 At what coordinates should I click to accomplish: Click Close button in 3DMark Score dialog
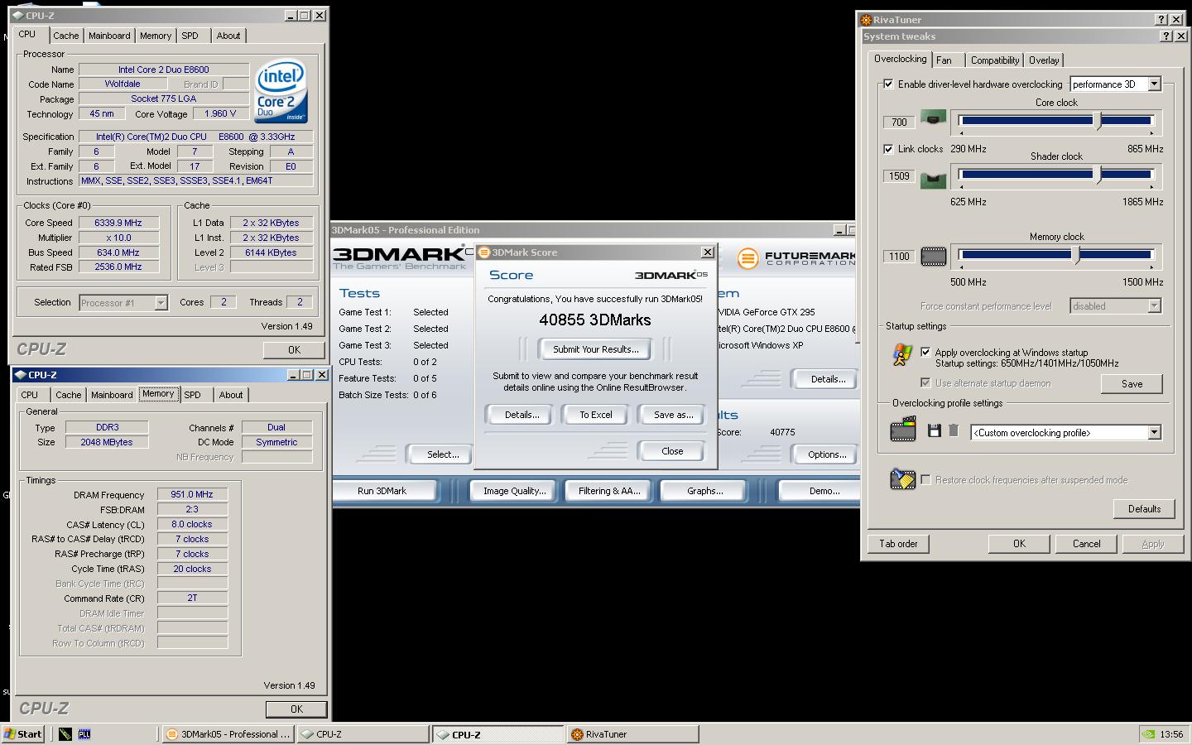tap(672, 451)
